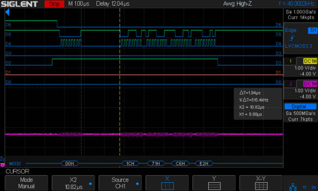Click the network connection status icon

pyautogui.click(x=293, y=187)
